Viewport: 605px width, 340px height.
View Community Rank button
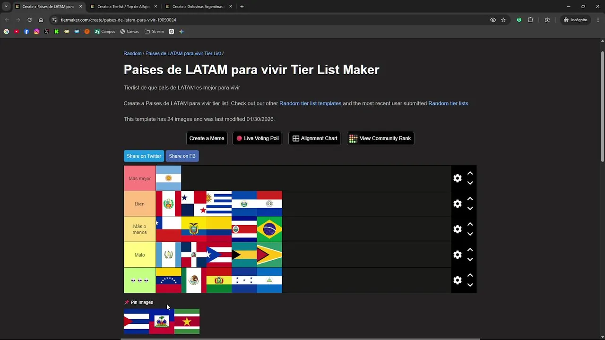[x=380, y=138]
